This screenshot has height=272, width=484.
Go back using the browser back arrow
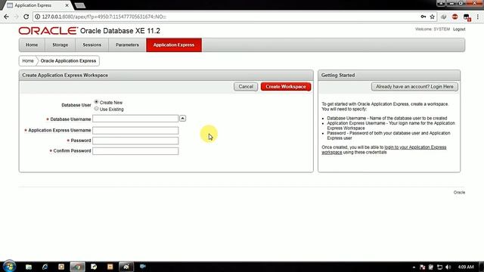6,17
